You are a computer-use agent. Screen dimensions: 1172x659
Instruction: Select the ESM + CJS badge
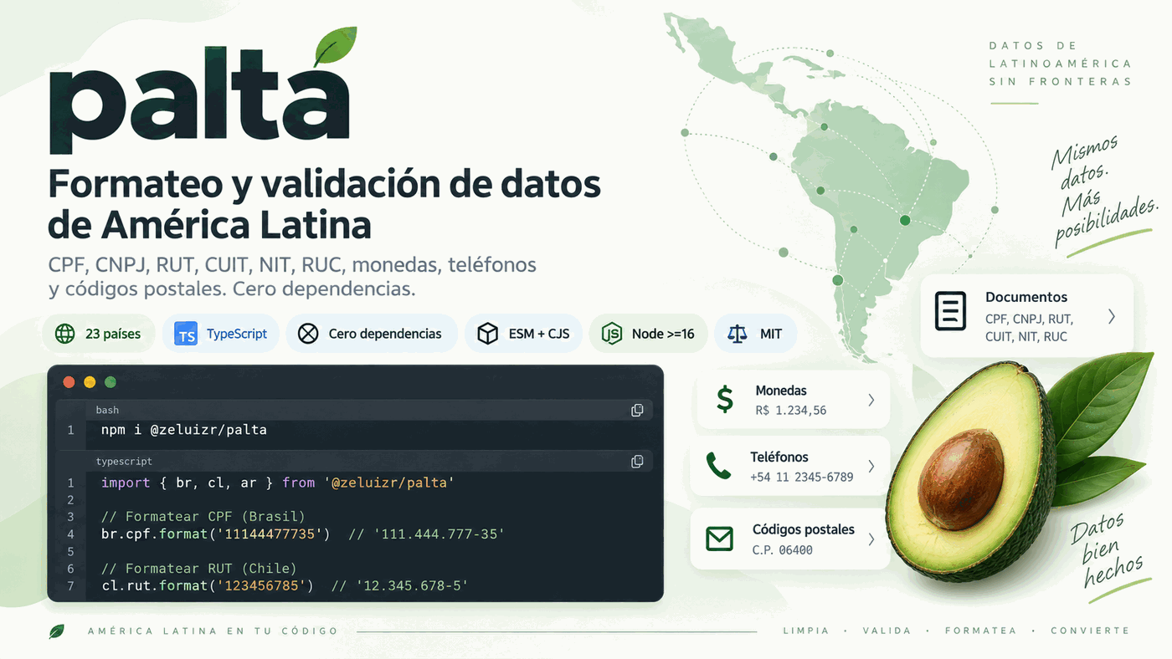[524, 334]
